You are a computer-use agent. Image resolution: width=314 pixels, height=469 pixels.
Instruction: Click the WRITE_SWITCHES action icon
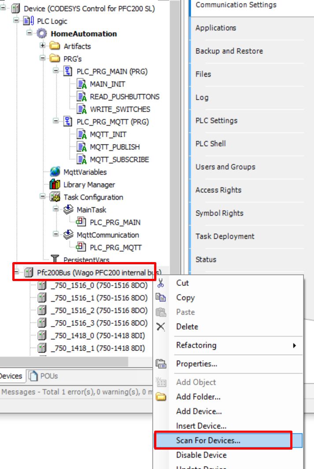tap(81, 109)
